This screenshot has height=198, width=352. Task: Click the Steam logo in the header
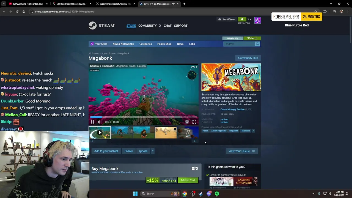[102, 26]
